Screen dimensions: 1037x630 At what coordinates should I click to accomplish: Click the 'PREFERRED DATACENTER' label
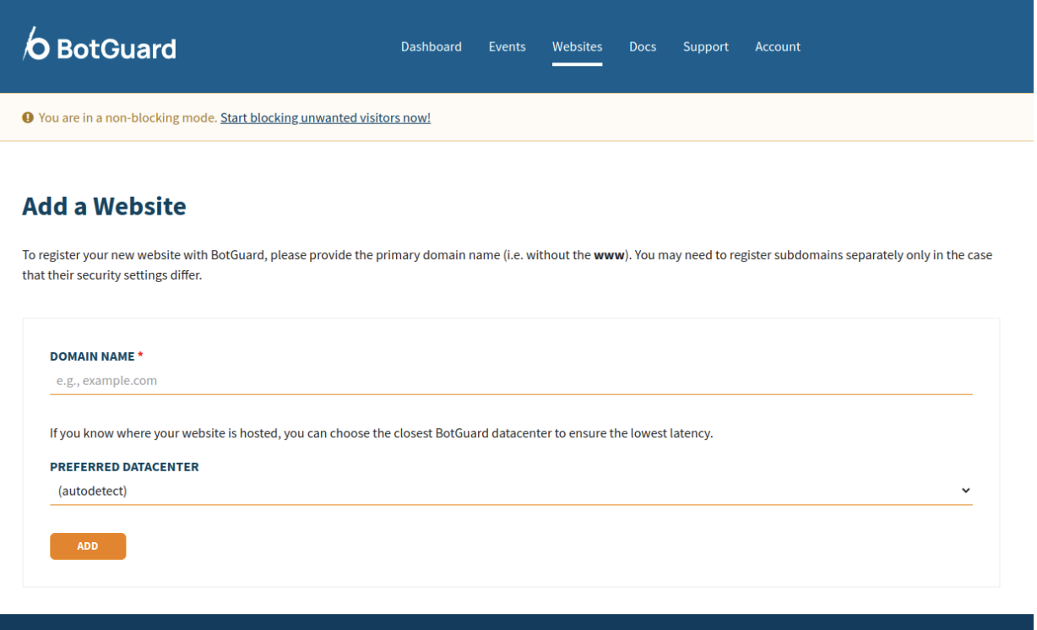[x=124, y=467]
